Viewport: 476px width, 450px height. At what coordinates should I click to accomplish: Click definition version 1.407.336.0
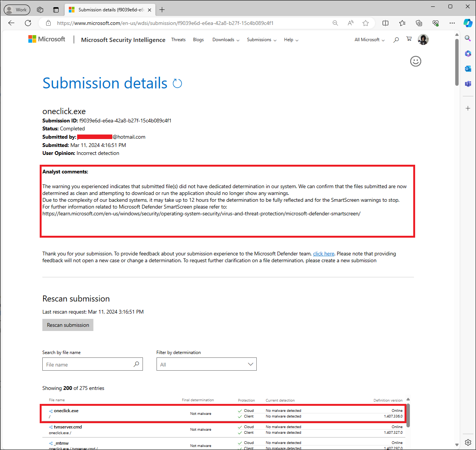coord(393,416)
